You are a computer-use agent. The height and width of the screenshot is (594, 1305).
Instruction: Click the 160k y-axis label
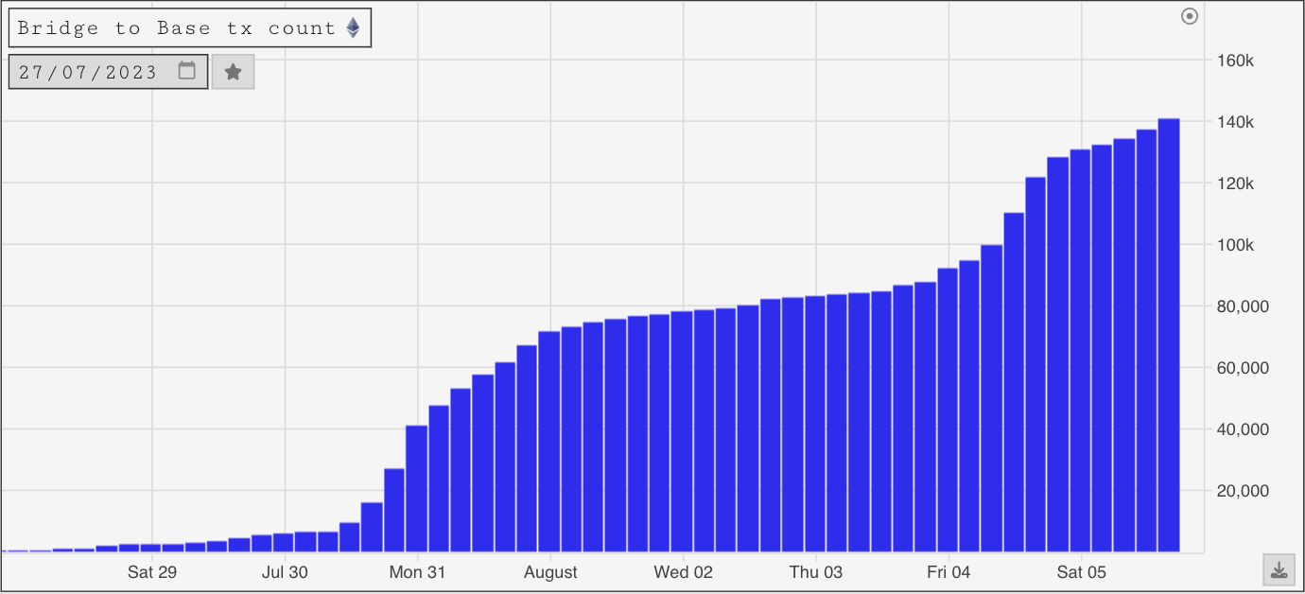click(1235, 61)
